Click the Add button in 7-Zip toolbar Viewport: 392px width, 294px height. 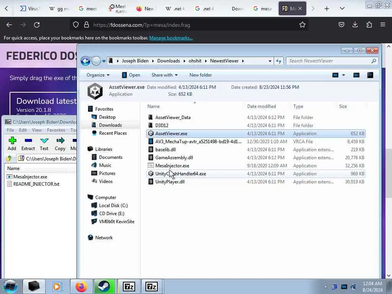[12, 144]
